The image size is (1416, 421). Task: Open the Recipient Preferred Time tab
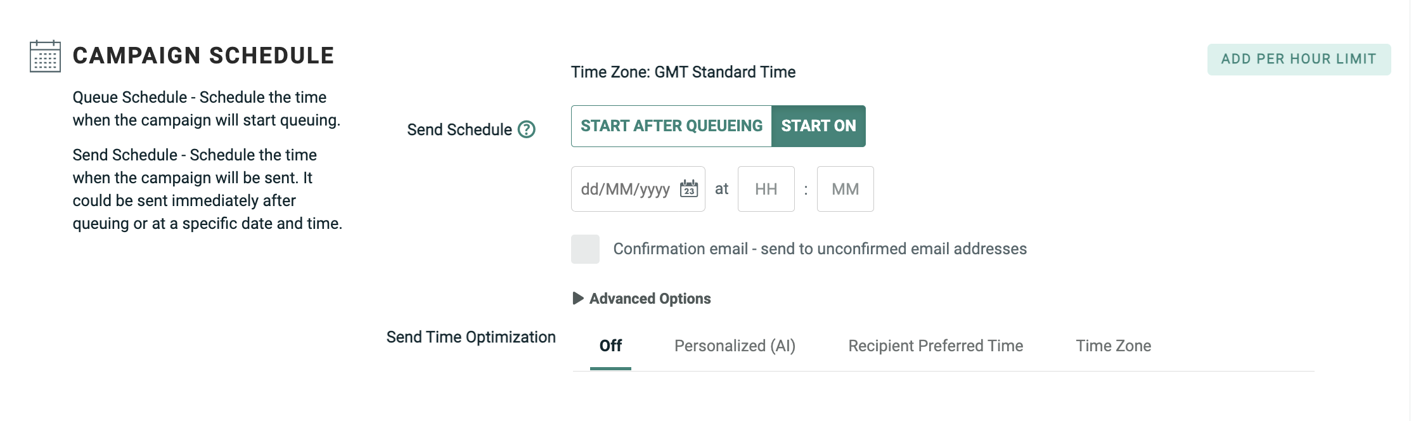936,346
